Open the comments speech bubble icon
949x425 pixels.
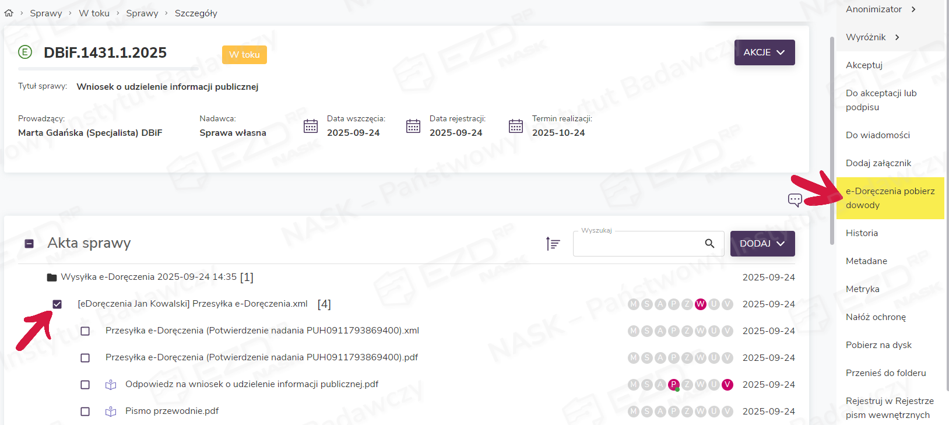click(x=795, y=200)
